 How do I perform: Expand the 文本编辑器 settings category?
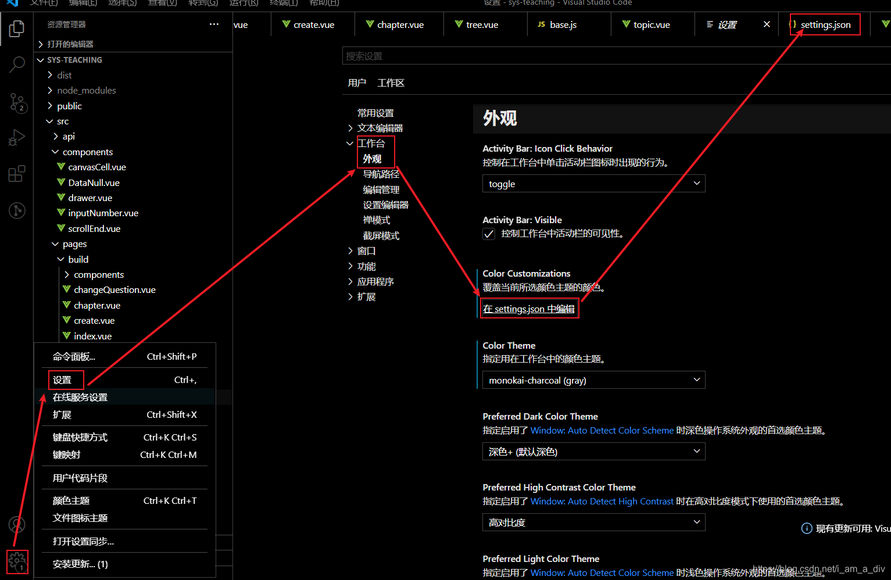pyautogui.click(x=350, y=128)
